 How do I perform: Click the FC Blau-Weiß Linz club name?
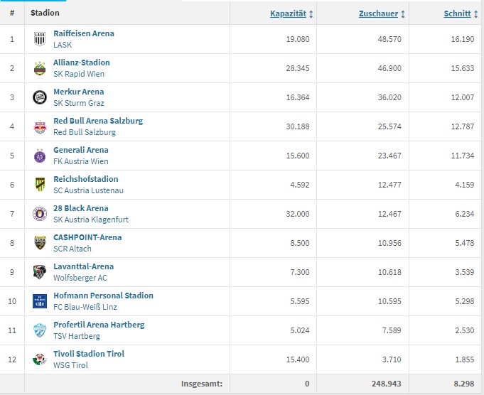click(85, 307)
